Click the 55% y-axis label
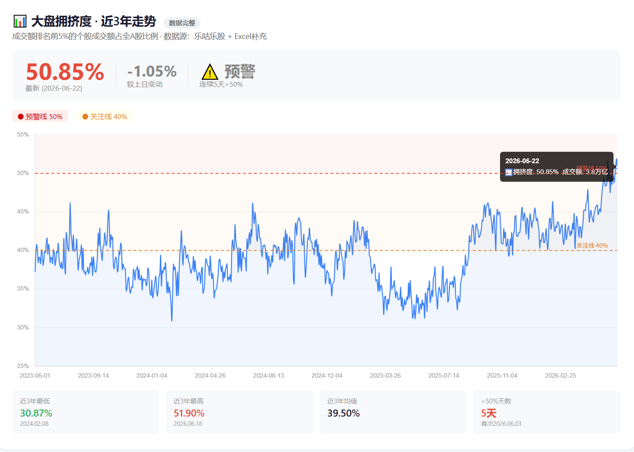The image size is (634, 452). pos(23,134)
